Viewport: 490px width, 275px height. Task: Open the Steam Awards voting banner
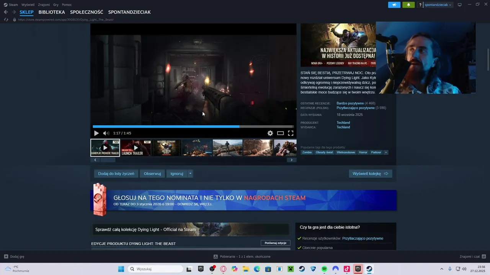tap(243, 200)
